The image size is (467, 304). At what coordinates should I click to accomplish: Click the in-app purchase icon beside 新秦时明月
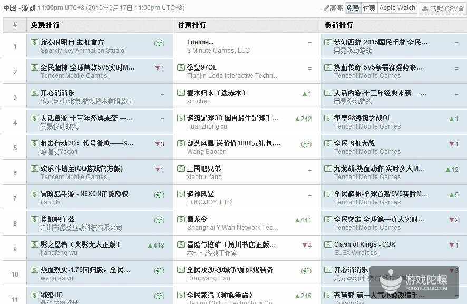[34, 42]
